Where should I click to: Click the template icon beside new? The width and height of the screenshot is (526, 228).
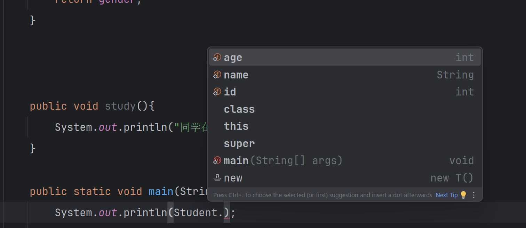point(217,178)
